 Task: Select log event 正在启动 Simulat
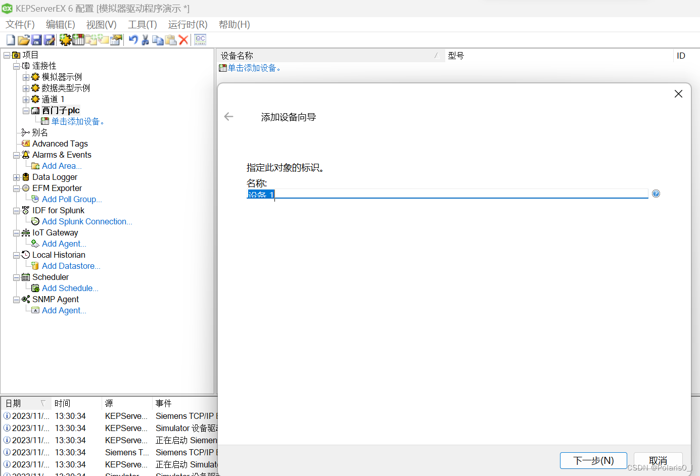186,464
